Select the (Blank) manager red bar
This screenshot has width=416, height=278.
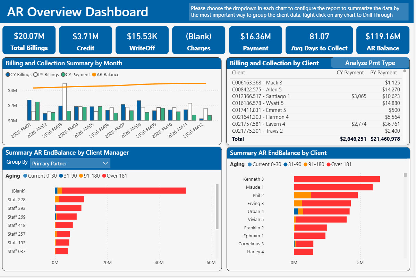point(124,190)
